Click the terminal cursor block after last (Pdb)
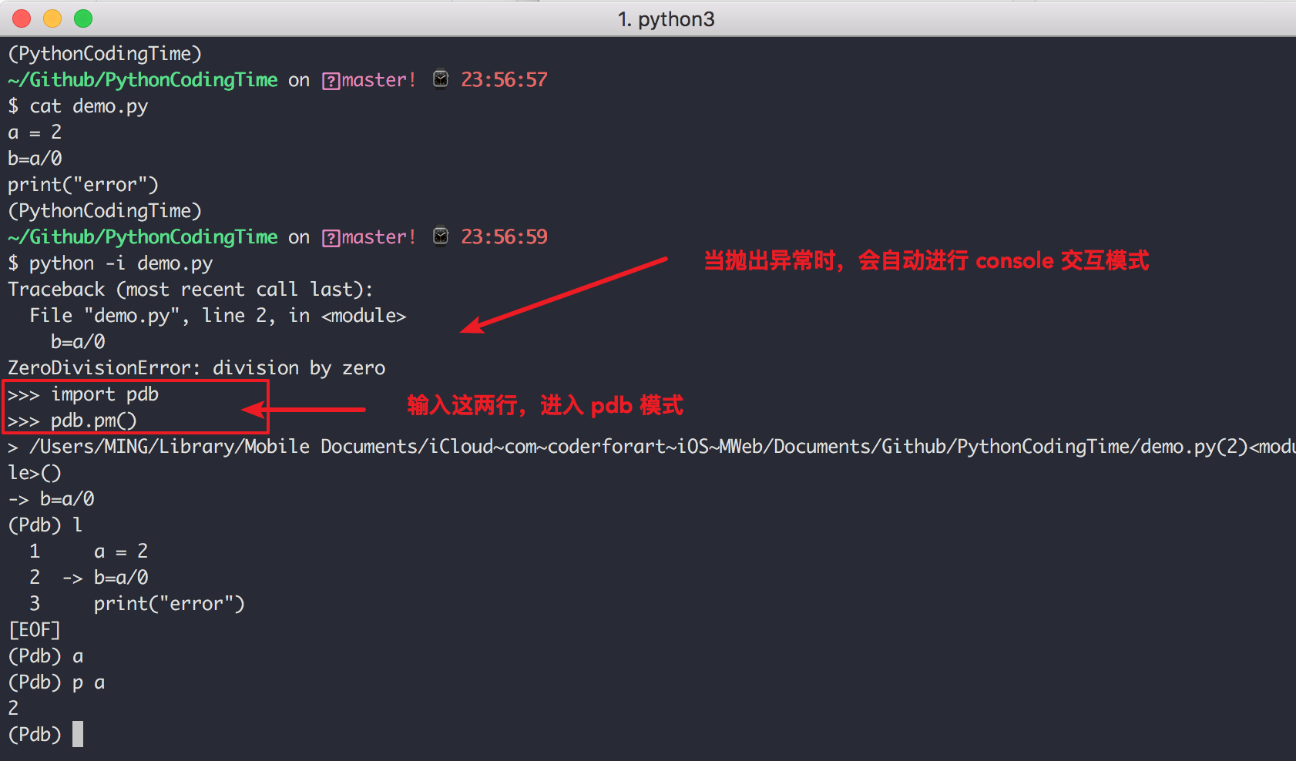The image size is (1296, 761). tap(78, 734)
